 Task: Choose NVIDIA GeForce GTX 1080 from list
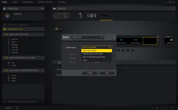tap(96, 54)
